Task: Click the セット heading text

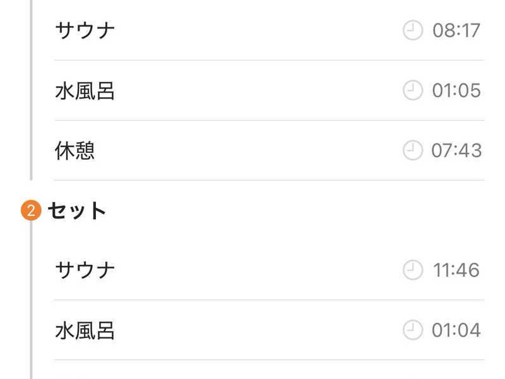Action: 77,211
